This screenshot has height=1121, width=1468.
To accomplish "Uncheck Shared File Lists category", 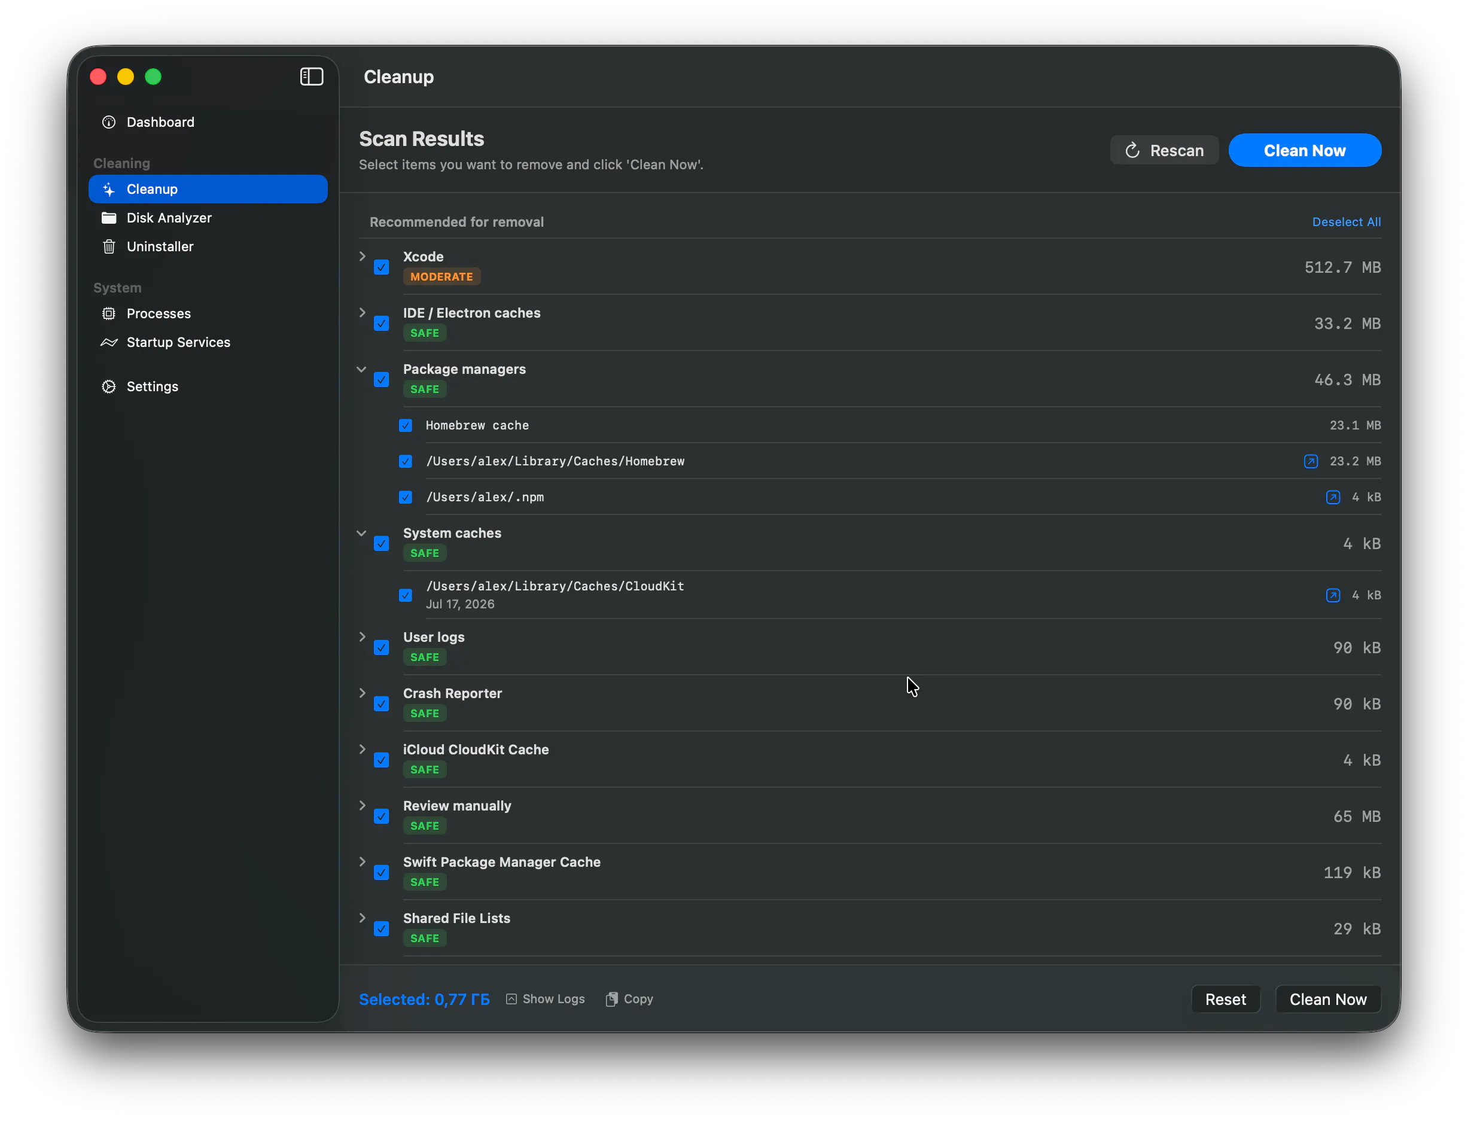I will [x=381, y=929].
